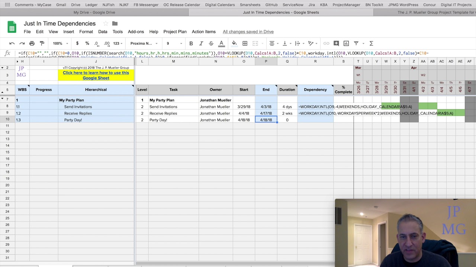
Task: Open the fill color bucket
Action: point(234,43)
